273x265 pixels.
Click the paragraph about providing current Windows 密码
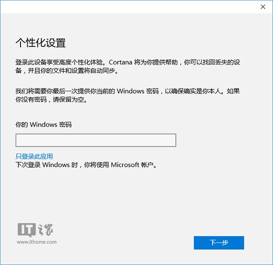pyautogui.click(x=127, y=95)
